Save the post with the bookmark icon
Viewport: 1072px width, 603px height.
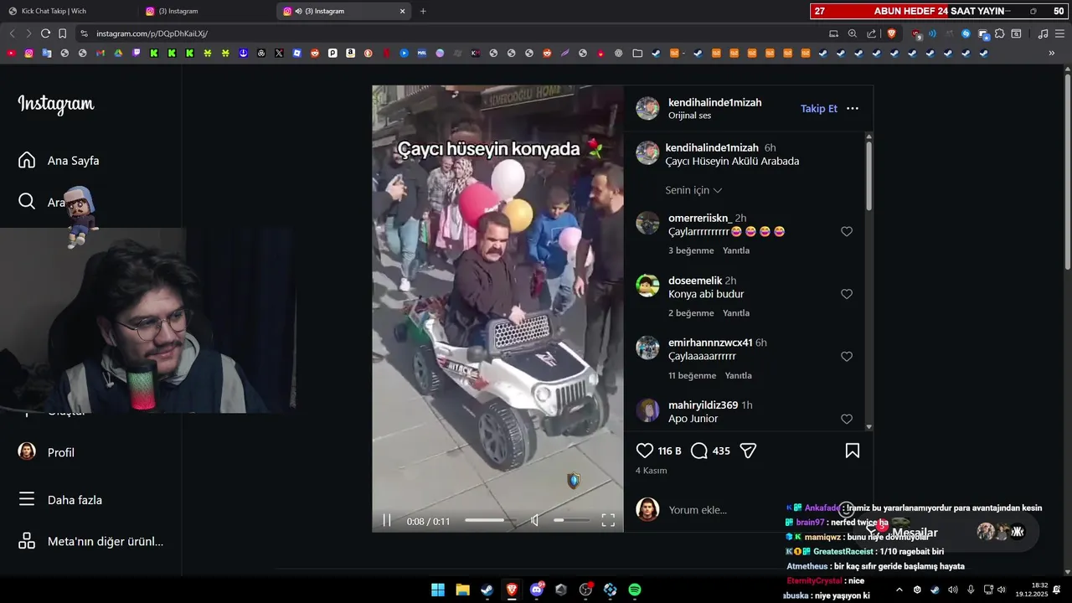853,451
